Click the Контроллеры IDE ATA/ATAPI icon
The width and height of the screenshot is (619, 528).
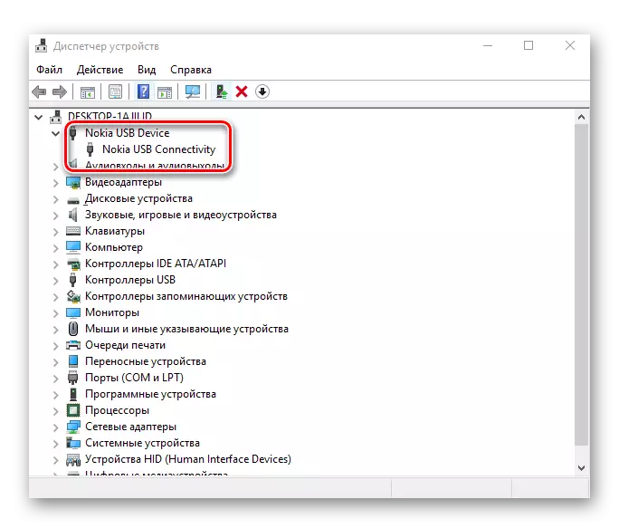pos(73,264)
